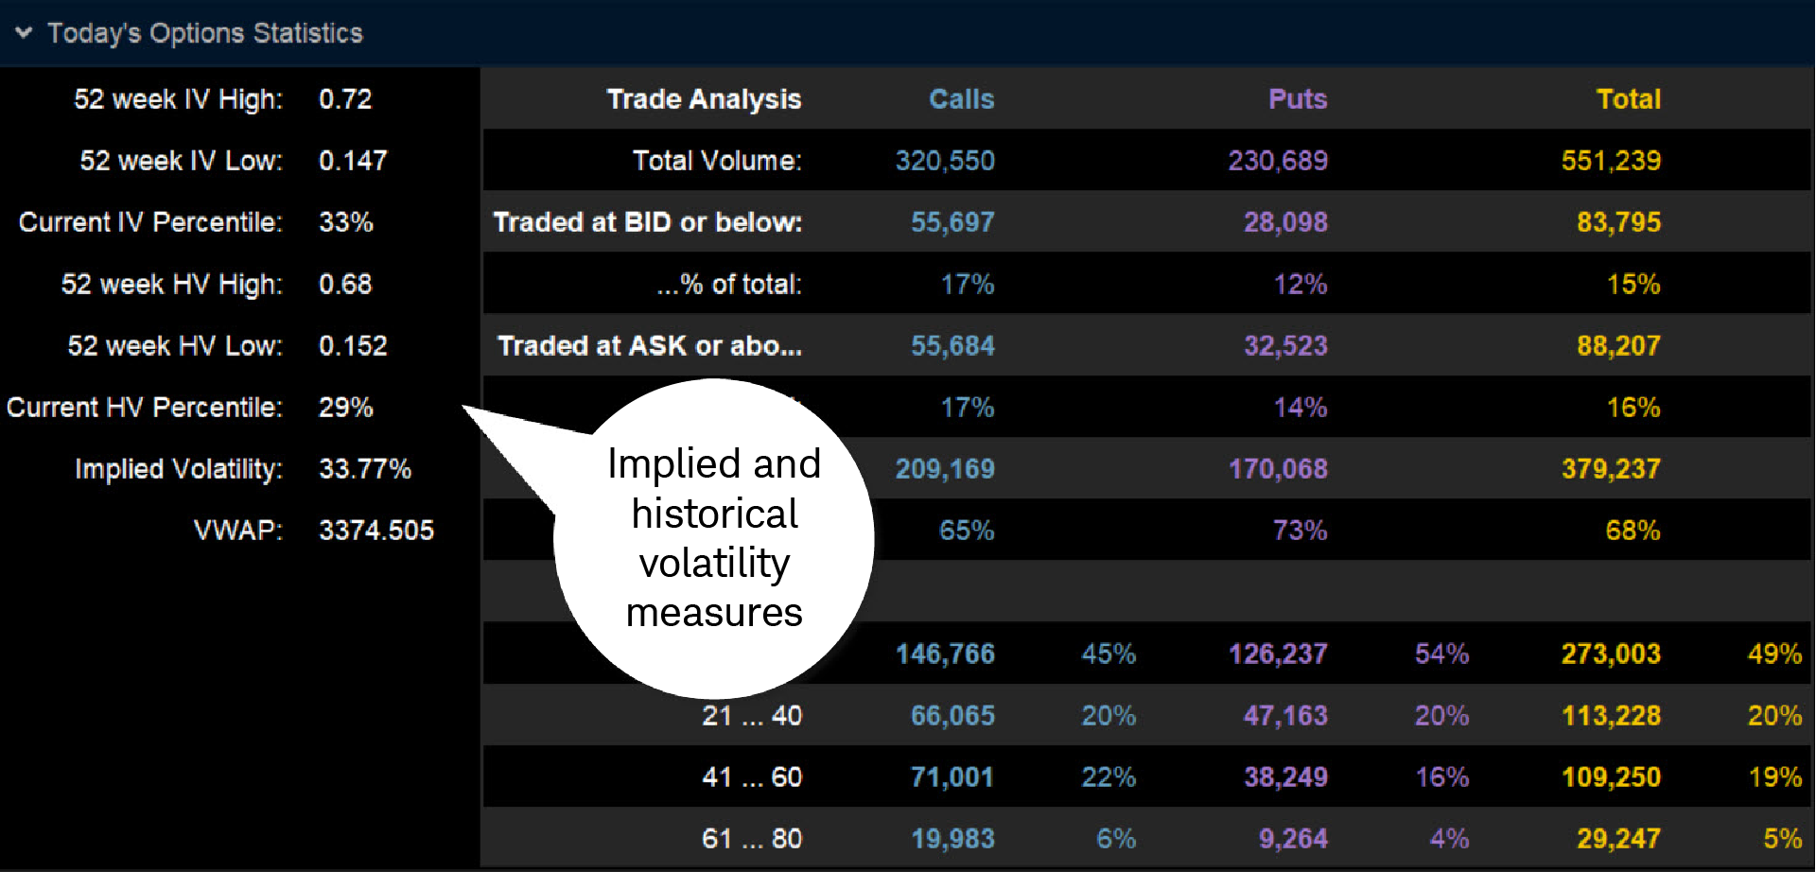Click the Trade Analysis header
This screenshot has height=872, width=1816.
pyautogui.click(x=703, y=98)
